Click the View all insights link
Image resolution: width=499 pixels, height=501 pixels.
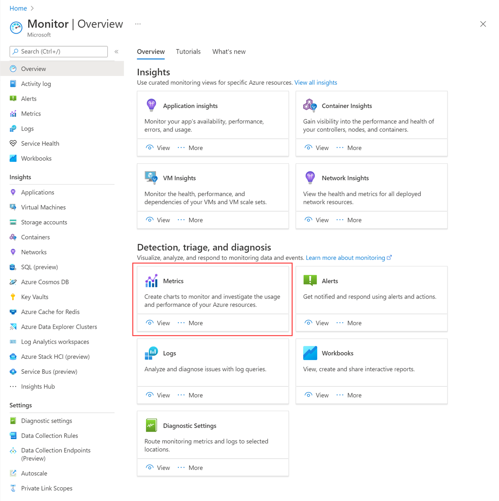(x=316, y=82)
